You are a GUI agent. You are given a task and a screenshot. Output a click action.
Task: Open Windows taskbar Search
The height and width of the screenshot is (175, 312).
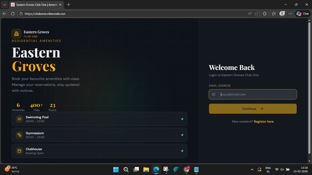point(126,170)
